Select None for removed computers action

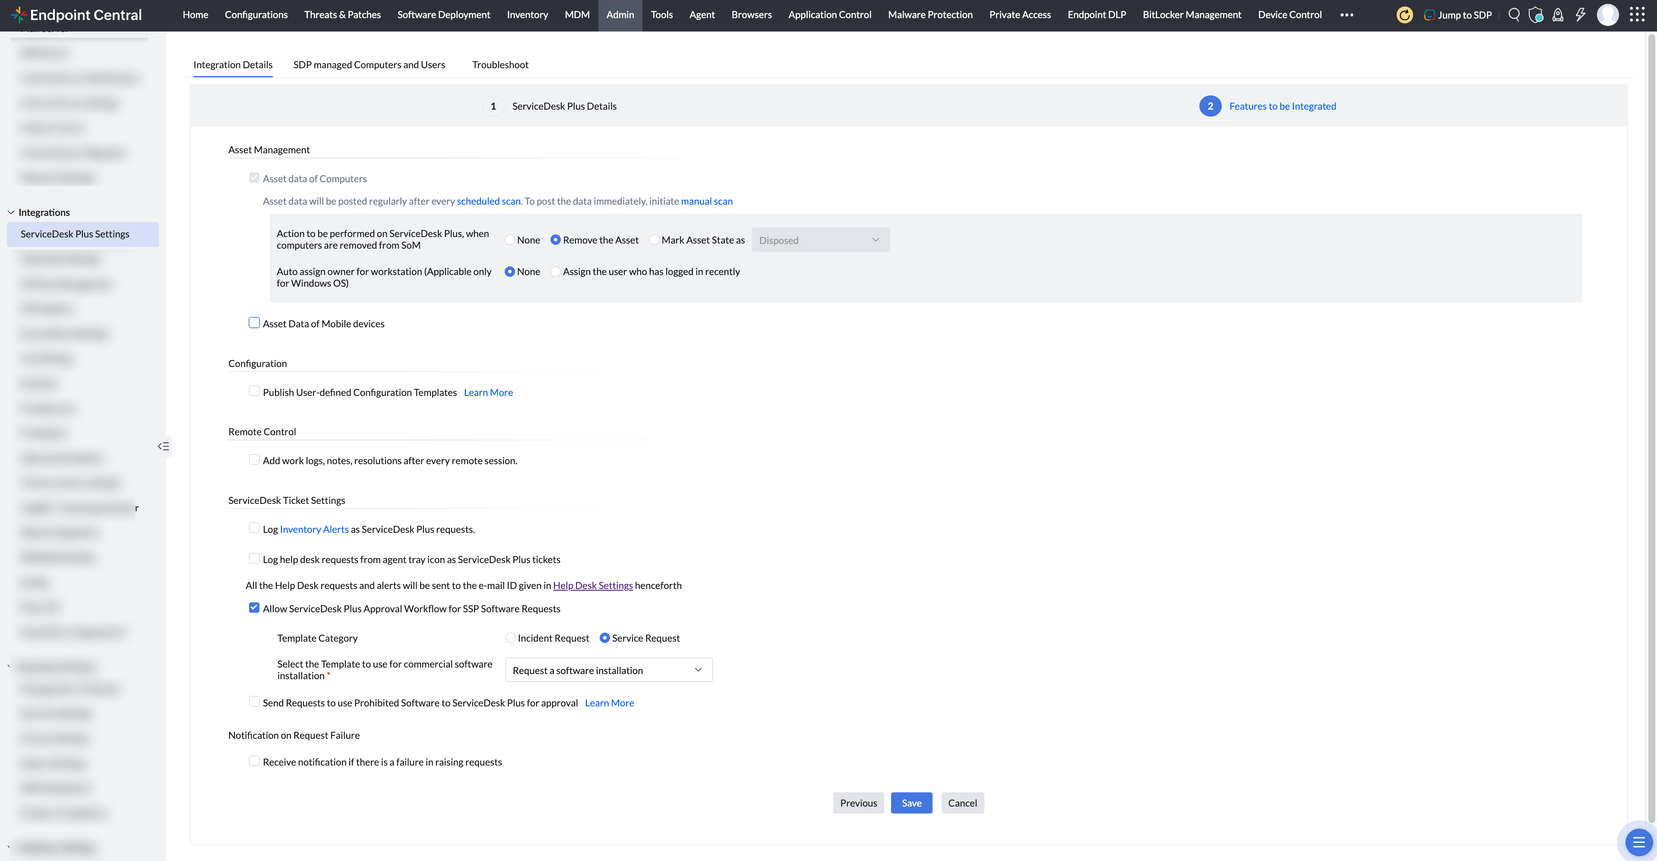click(509, 240)
